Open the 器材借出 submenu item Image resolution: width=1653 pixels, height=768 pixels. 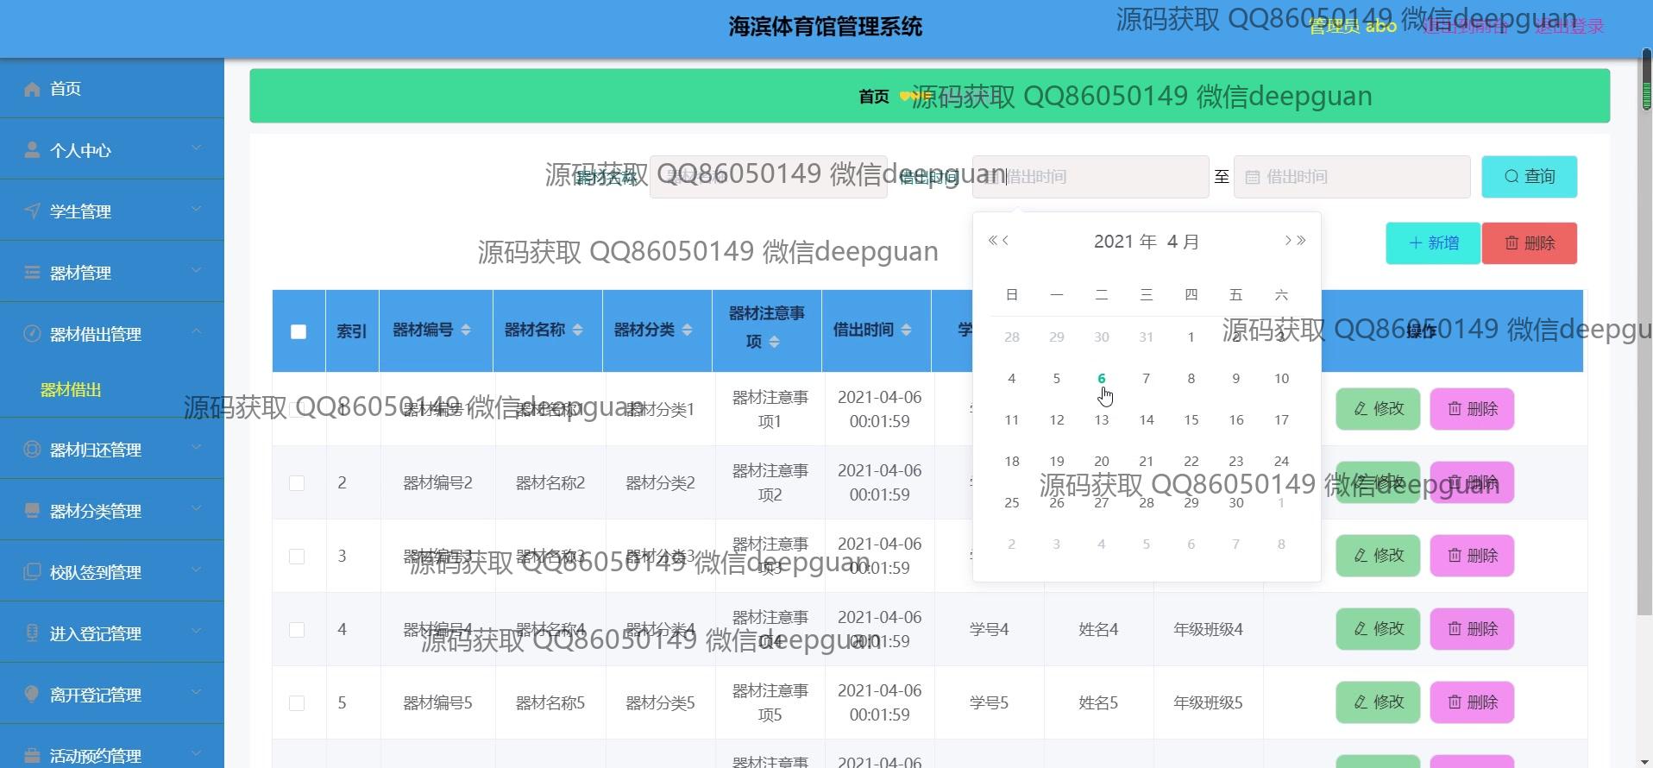coord(71,390)
